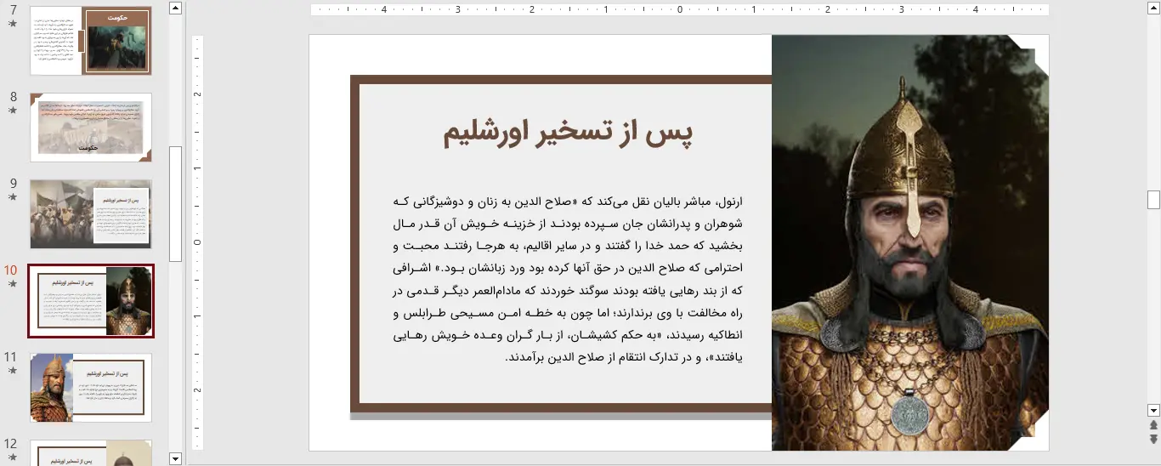Image resolution: width=1161 pixels, height=466 pixels.
Task: Select slide 7 thumbnail titled حکومت
Action: [x=91, y=41]
